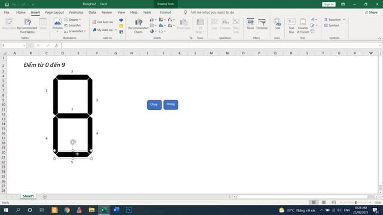Screen dimensions: 383x215
Task: Click the Share button
Action: 371,12
